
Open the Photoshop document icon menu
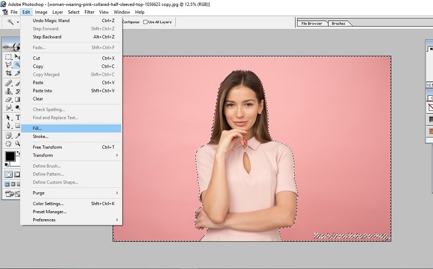point(5,12)
